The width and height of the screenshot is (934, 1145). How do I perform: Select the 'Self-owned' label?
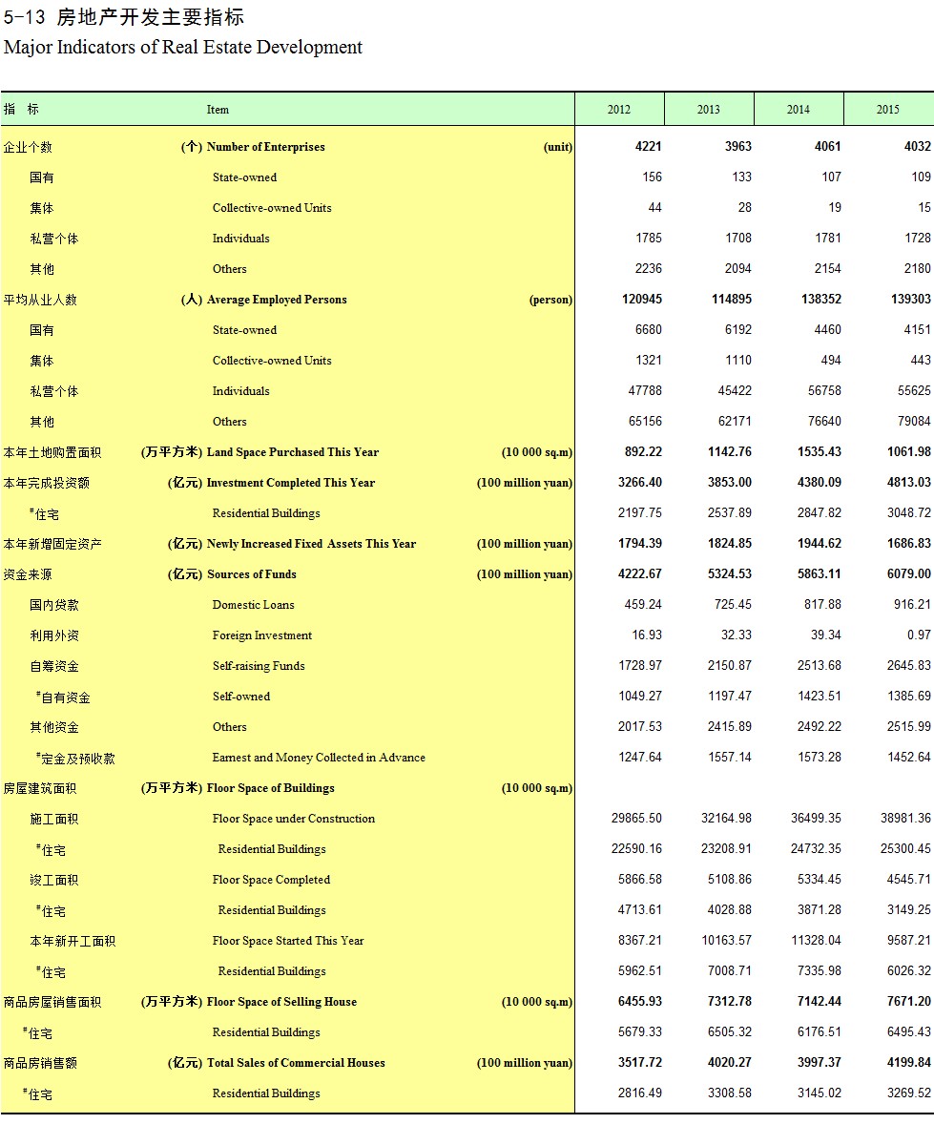click(241, 697)
